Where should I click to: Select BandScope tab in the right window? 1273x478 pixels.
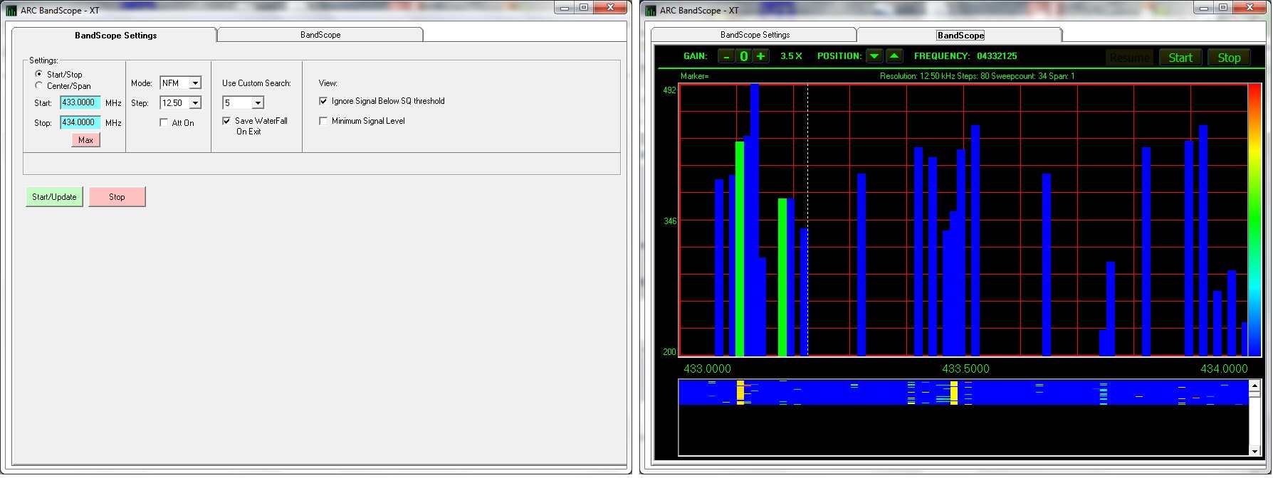(960, 36)
